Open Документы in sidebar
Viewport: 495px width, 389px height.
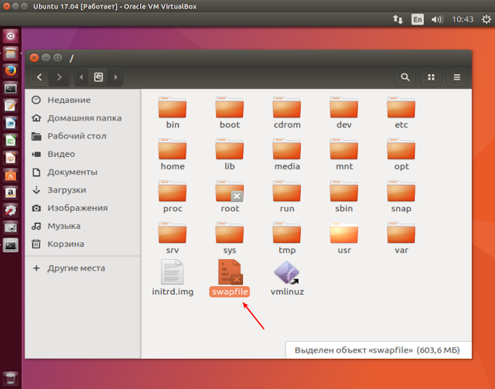click(83, 172)
